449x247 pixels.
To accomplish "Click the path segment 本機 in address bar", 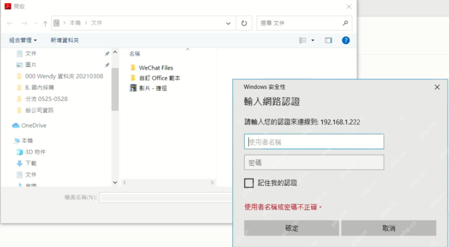I will [75, 23].
